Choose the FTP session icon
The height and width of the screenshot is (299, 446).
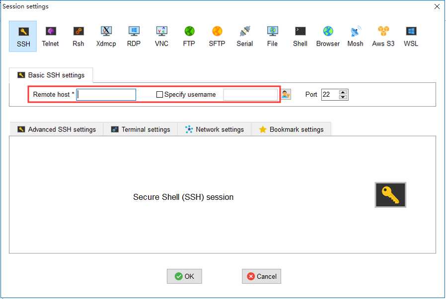(189, 36)
